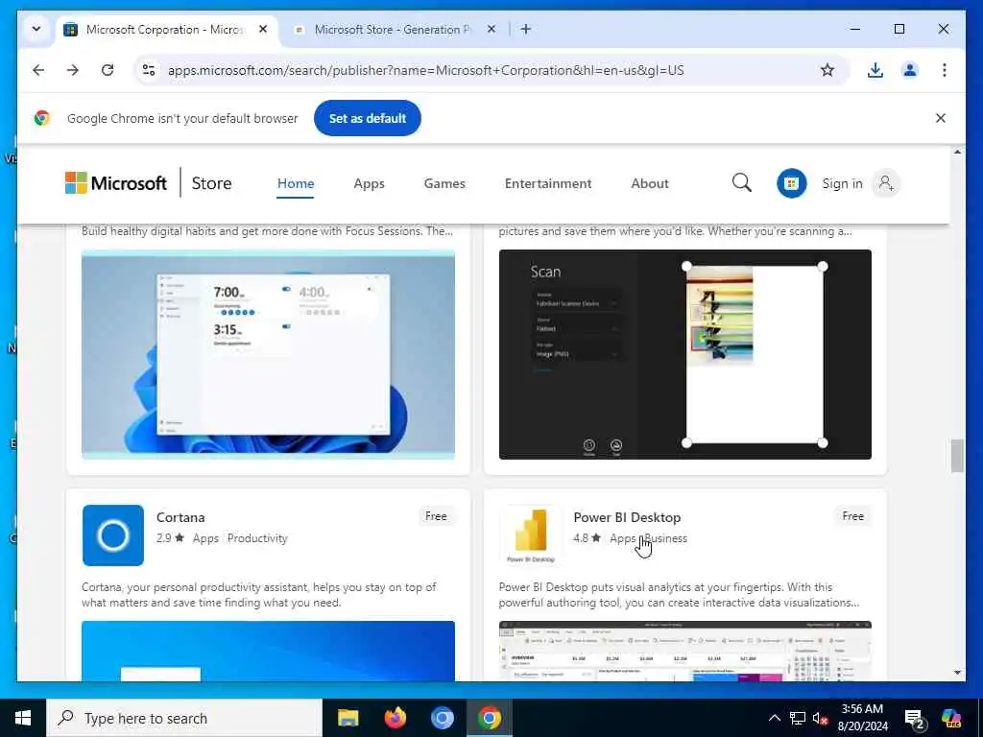Viewport: 983px width, 737px height.
Task: Open the Scan app screenshot thumbnail
Action: pos(684,355)
